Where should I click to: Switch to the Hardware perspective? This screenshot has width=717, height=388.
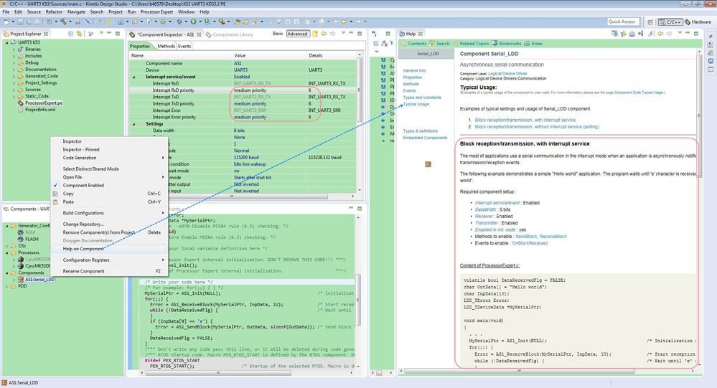point(698,22)
